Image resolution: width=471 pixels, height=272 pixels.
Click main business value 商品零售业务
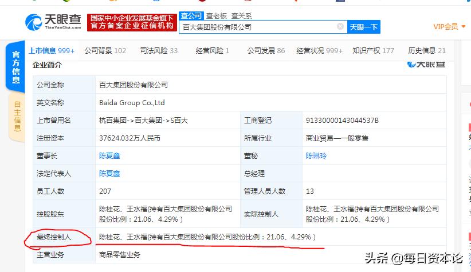pyautogui.click(x=120, y=255)
